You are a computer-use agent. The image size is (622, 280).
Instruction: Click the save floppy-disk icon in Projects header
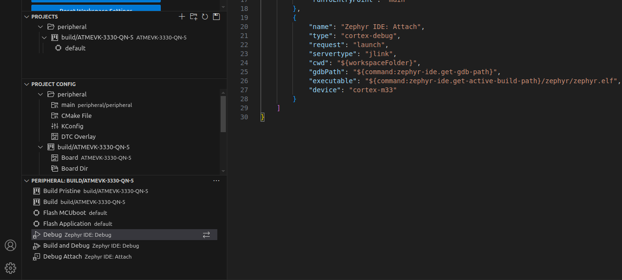point(216,17)
